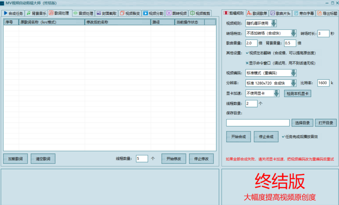
Task: Click the green crop icon on 视频裁剪 tab
Action: [192, 14]
